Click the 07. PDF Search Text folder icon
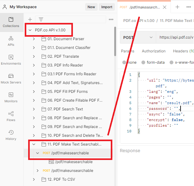194x186 pixels. [x=44, y=109]
